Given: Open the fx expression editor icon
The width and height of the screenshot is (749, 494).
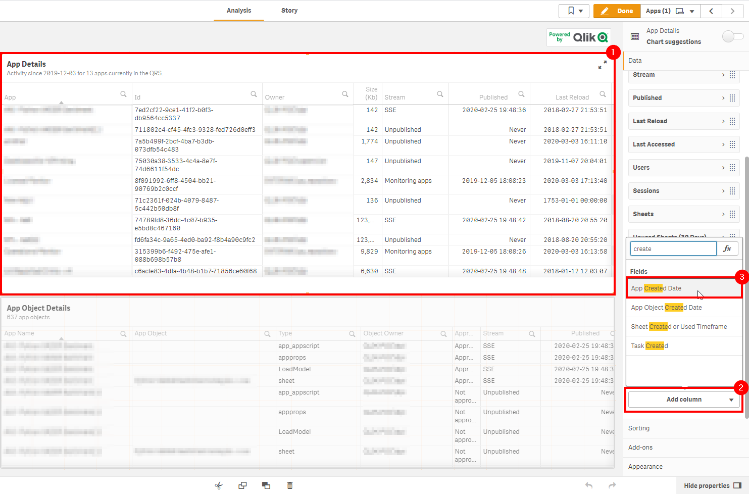Looking at the screenshot, I should pyautogui.click(x=727, y=249).
